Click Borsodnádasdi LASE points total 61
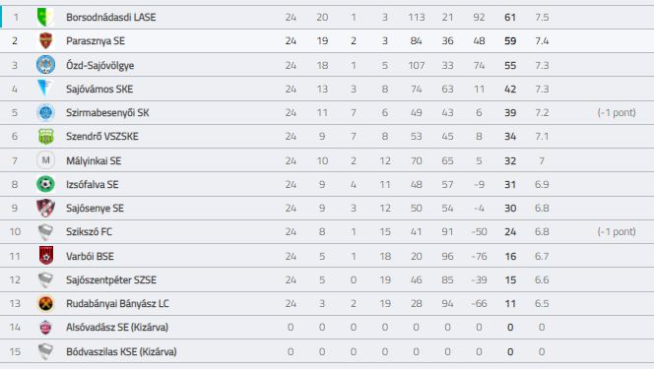This screenshot has width=654, height=369. point(510,17)
